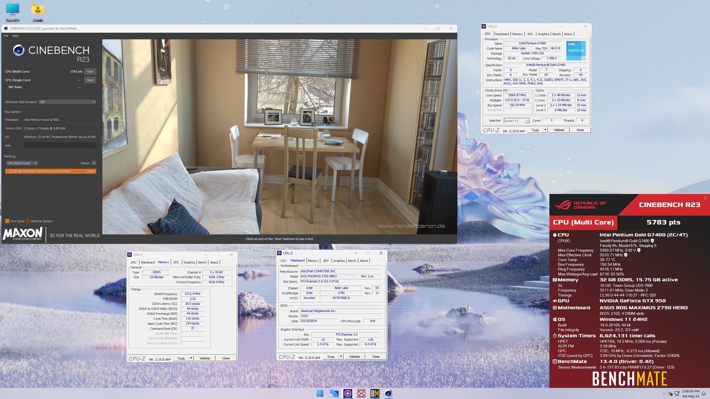Open the Cinebench taskbar icon

click(x=389, y=393)
